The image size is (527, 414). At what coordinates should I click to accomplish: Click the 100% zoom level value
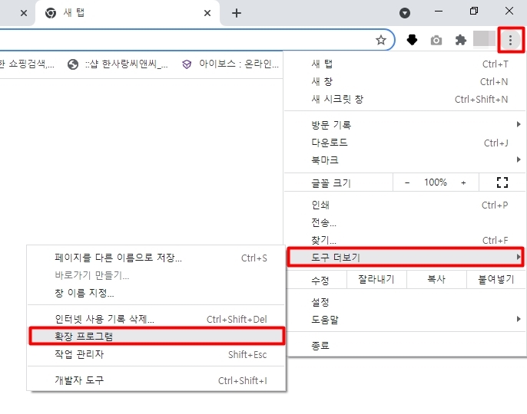tap(436, 182)
